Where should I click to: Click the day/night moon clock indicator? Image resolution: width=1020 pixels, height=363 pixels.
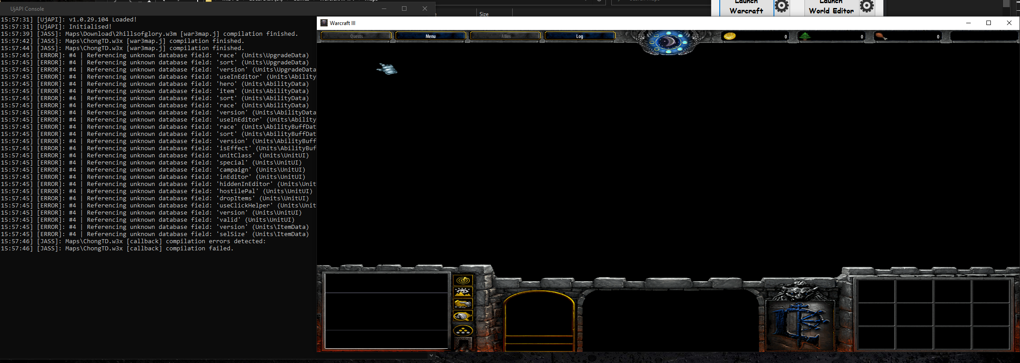coord(669,42)
